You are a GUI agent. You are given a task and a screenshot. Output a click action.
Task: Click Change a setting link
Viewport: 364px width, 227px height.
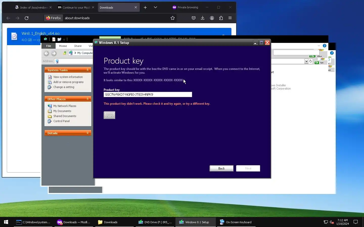coord(64,87)
